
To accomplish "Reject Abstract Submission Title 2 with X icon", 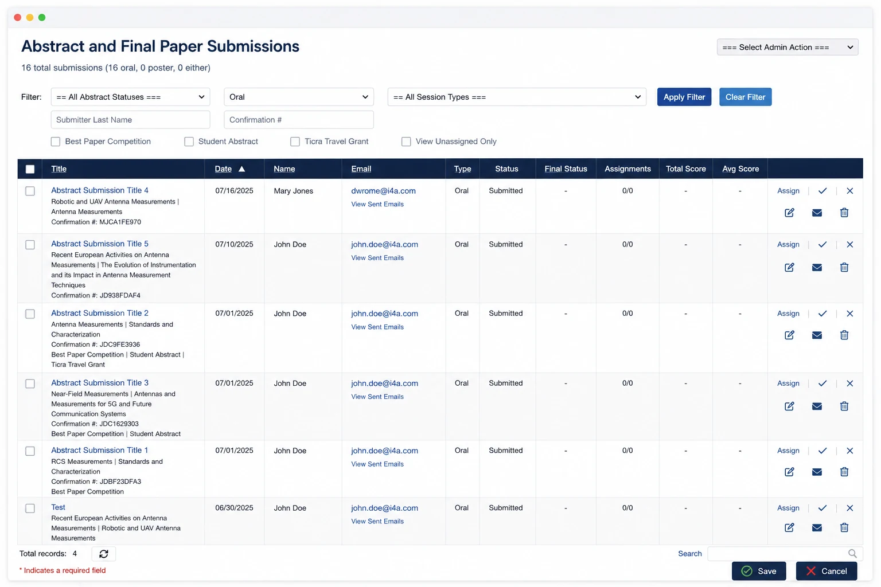I will click(x=850, y=314).
